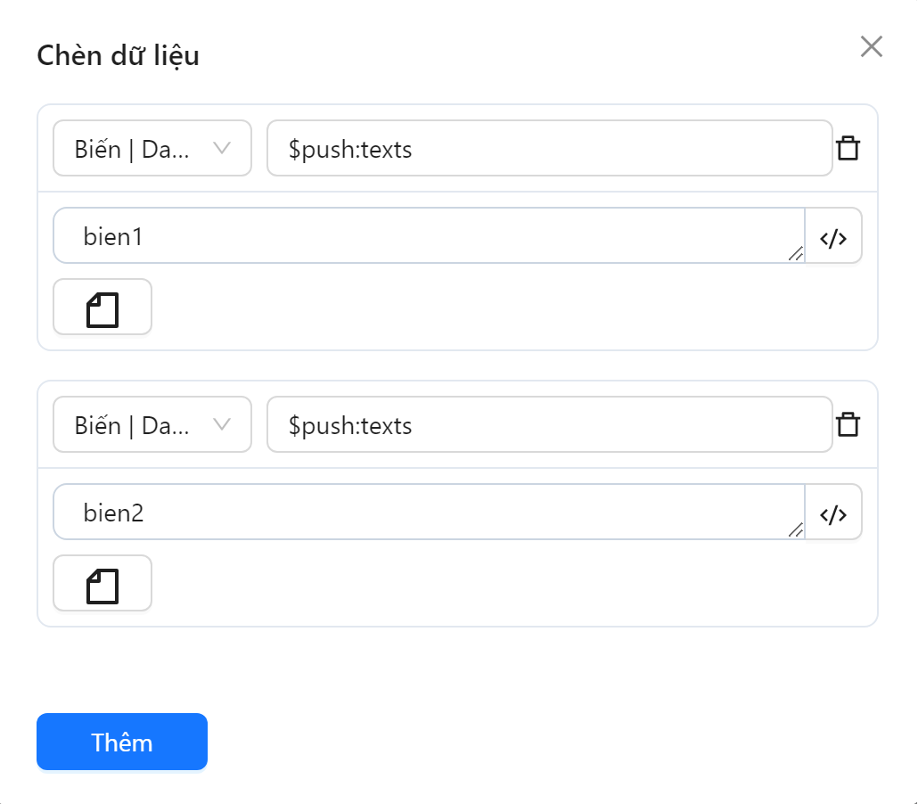The width and height of the screenshot is (918, 804).
Task: Delete the second $push:texts entry with trash icon
Action: (848, 424)
